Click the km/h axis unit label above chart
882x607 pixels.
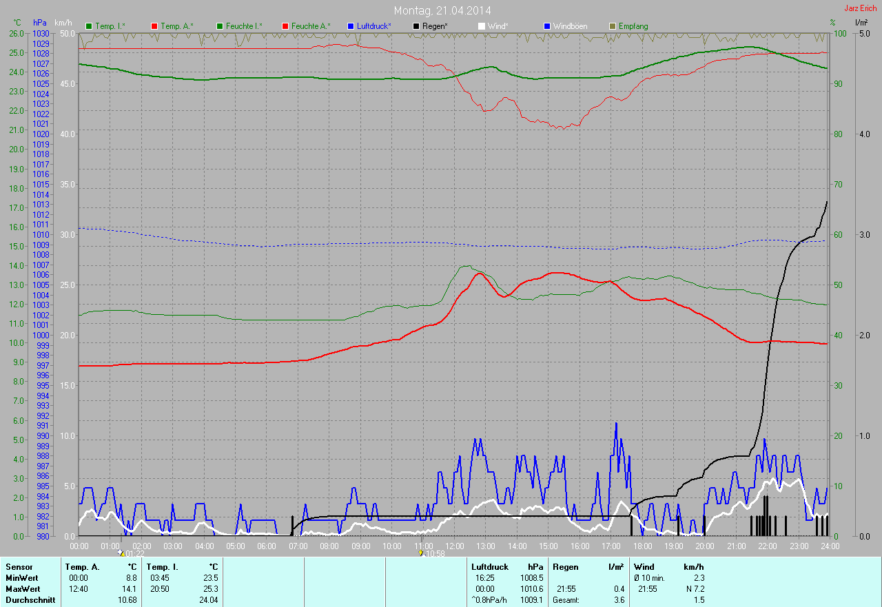point(63,23)
